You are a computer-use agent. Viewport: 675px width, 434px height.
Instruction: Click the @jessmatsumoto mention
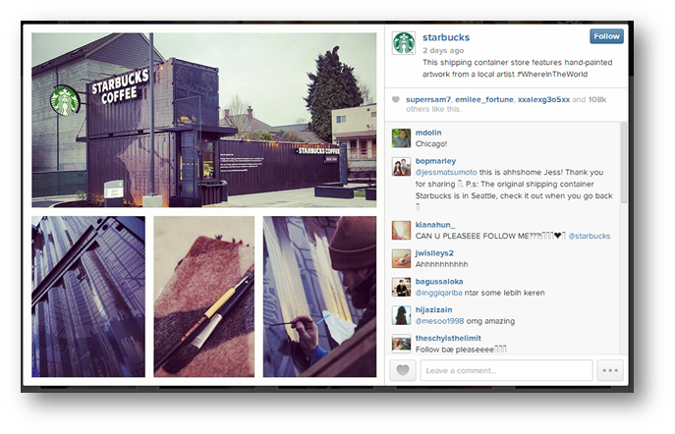coord(446,172)
